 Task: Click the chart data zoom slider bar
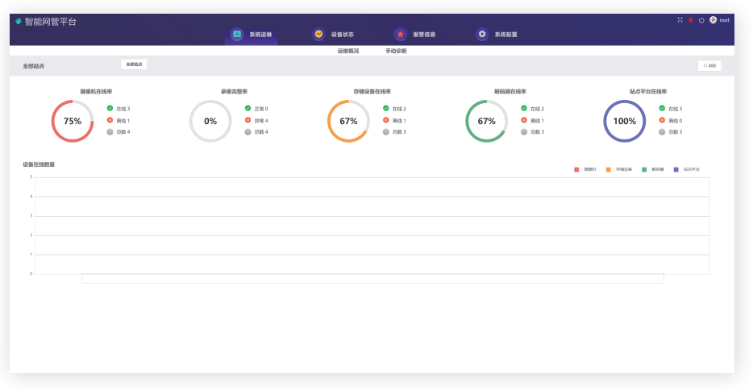(372, 279)
